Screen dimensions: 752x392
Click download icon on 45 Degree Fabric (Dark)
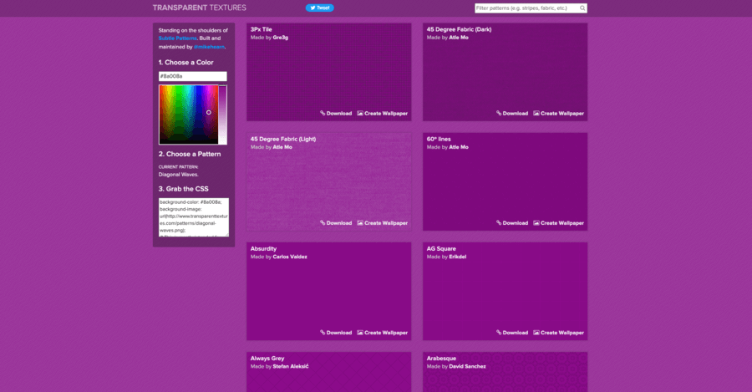point(499,113)
